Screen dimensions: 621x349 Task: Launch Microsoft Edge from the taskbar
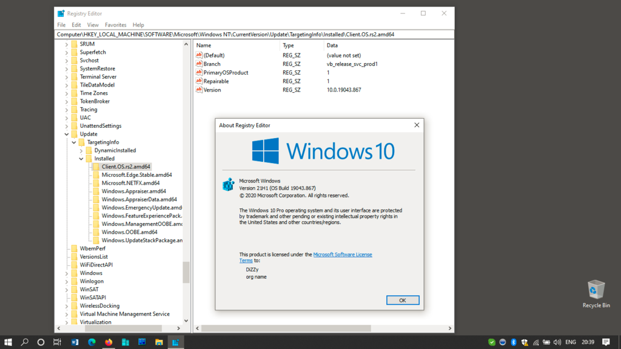92,342
